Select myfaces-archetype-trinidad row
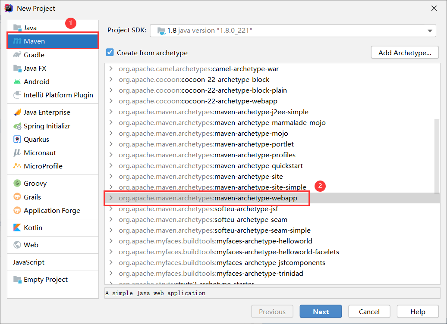Screen dimensions: 447x324 coord(273,273)
